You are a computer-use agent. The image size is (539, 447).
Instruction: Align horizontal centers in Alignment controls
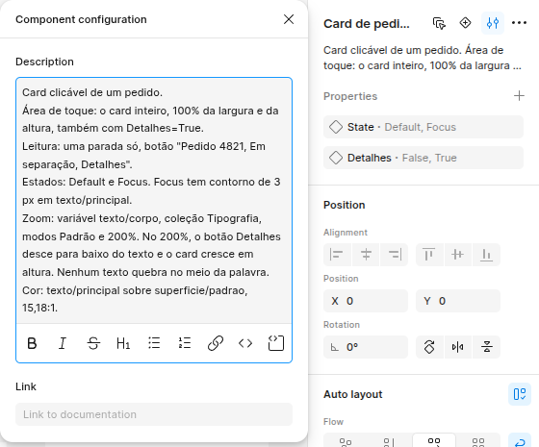366,255
